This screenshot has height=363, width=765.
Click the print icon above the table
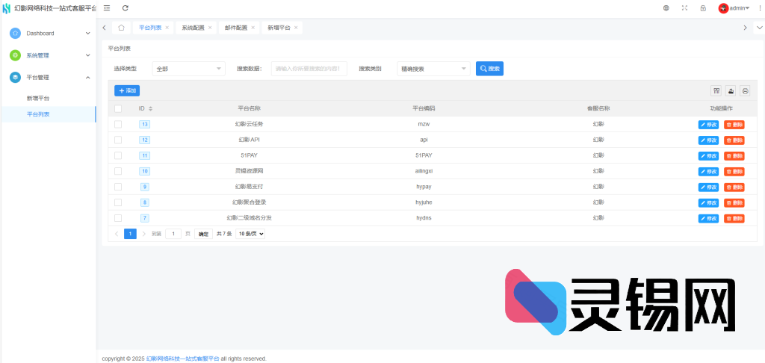click(x=745, y=91)
